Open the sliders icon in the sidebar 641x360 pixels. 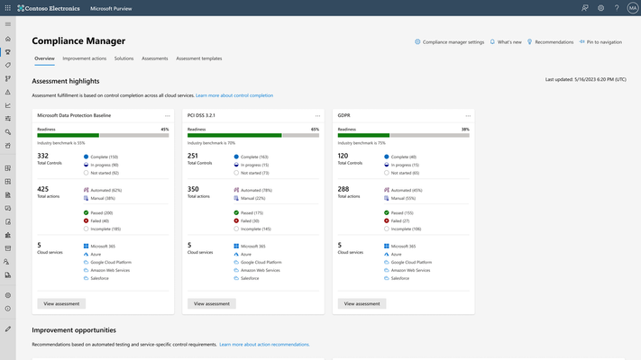(8, 119)
